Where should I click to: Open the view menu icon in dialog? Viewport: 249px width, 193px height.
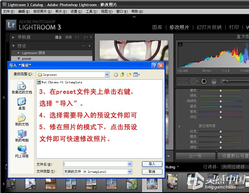click(136, 75)
